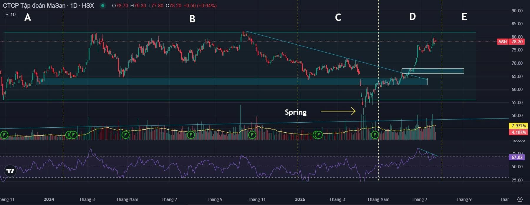
Task: Click the 90.00 price axis label
Action: click(517, 11)
